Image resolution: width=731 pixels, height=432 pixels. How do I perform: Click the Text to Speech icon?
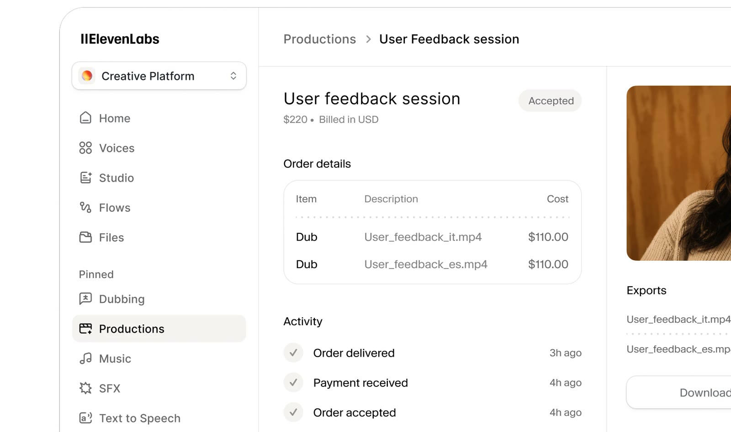point(85,418)
